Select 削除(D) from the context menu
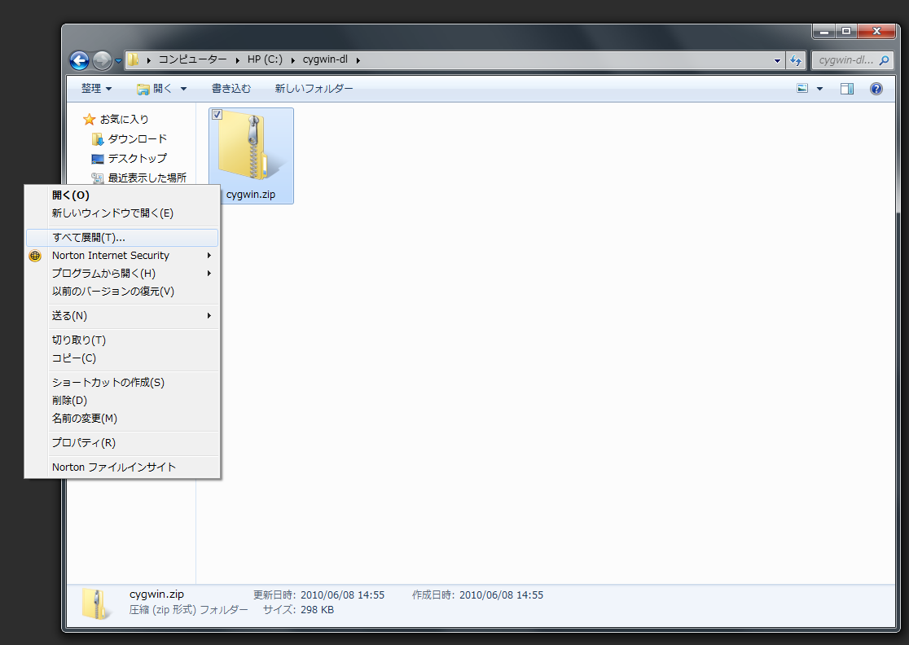The width and height of the screenshot is (909, 645). (x=69, y=401)
